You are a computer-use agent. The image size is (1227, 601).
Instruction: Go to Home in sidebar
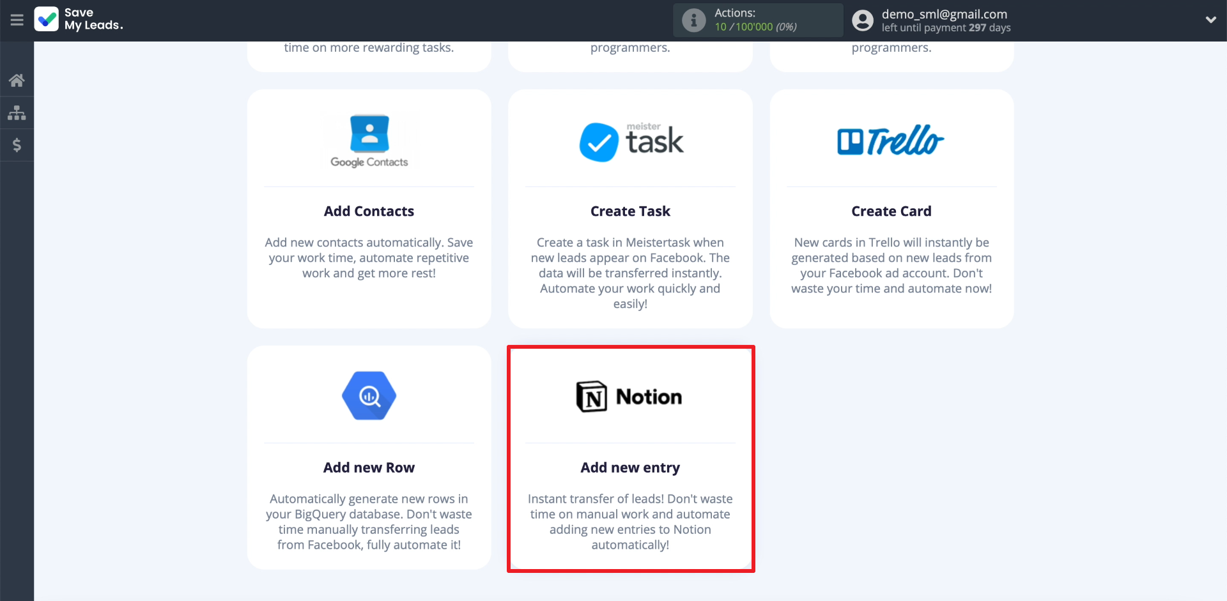17,80
